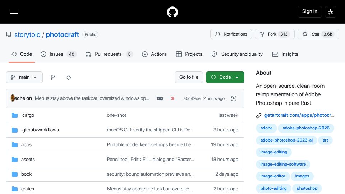Expand the commit message ellipsis button
Image resolution: width=345 pixels, height=194 pixels.
coord(160,98)
